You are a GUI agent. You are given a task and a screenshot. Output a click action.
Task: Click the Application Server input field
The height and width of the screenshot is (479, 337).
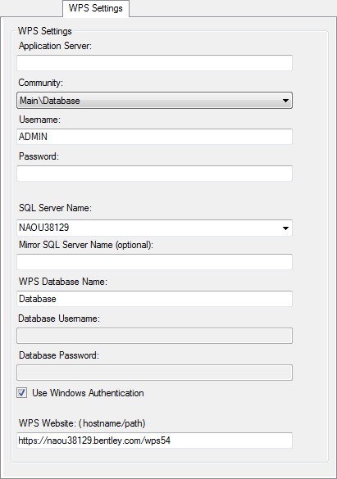[x=154, y=63]
